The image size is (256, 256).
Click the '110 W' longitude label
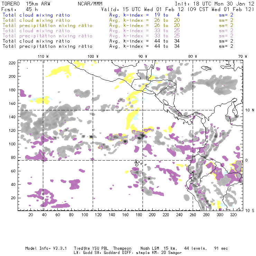(43, 56)
